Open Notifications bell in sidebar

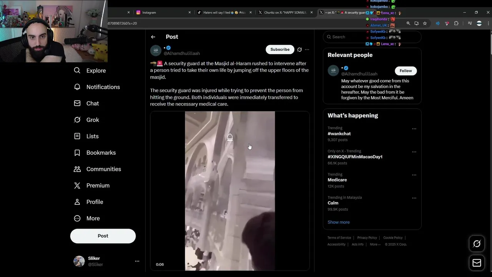click(96, 87)
